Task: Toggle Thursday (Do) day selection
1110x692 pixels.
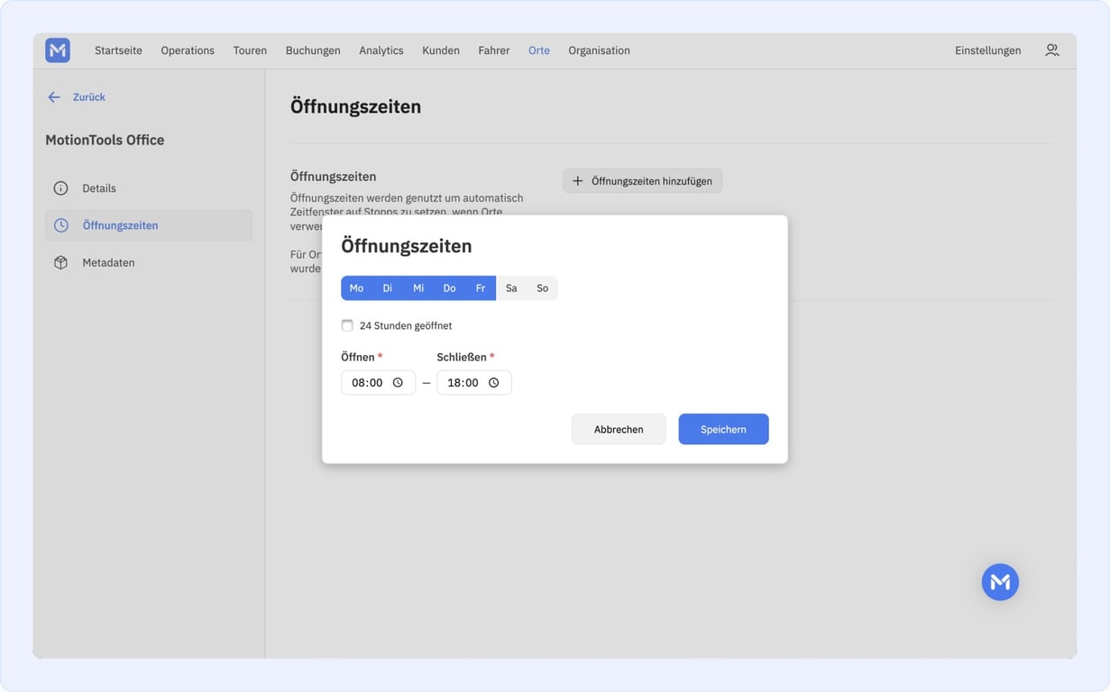Action: [x=449, y=288]
